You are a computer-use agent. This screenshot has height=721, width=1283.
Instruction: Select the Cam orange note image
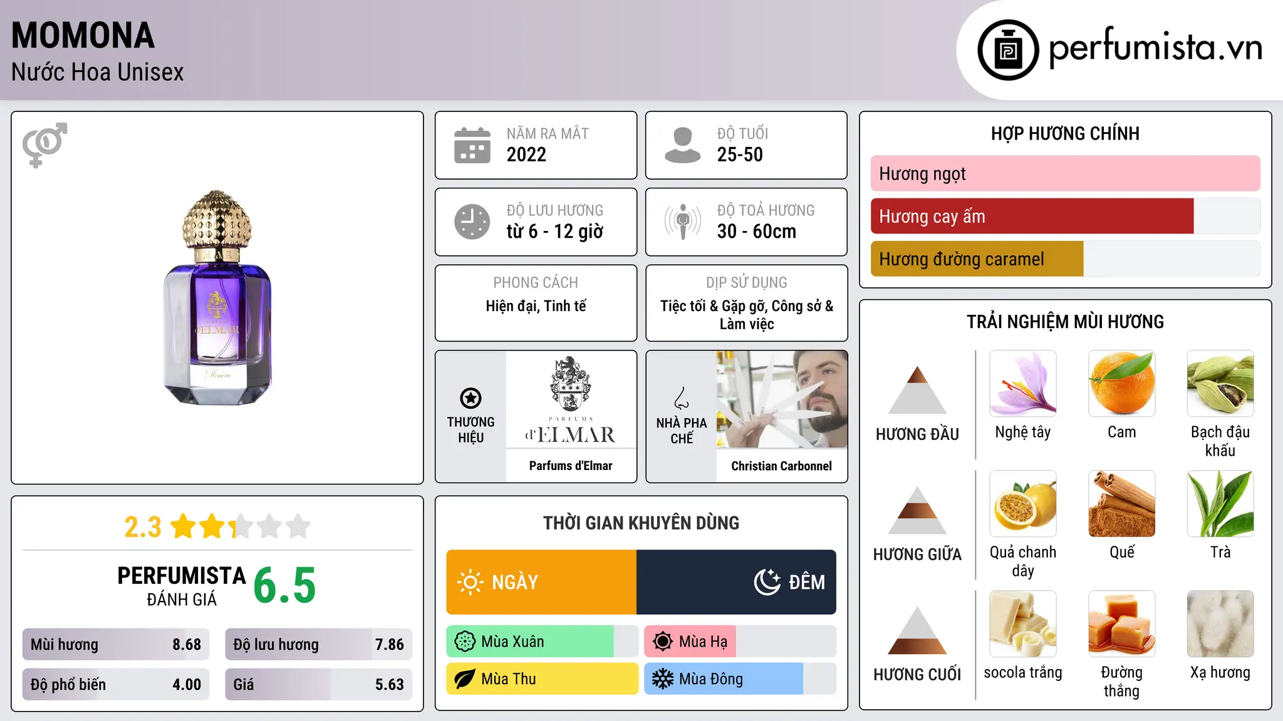[x=1121, y=384]
